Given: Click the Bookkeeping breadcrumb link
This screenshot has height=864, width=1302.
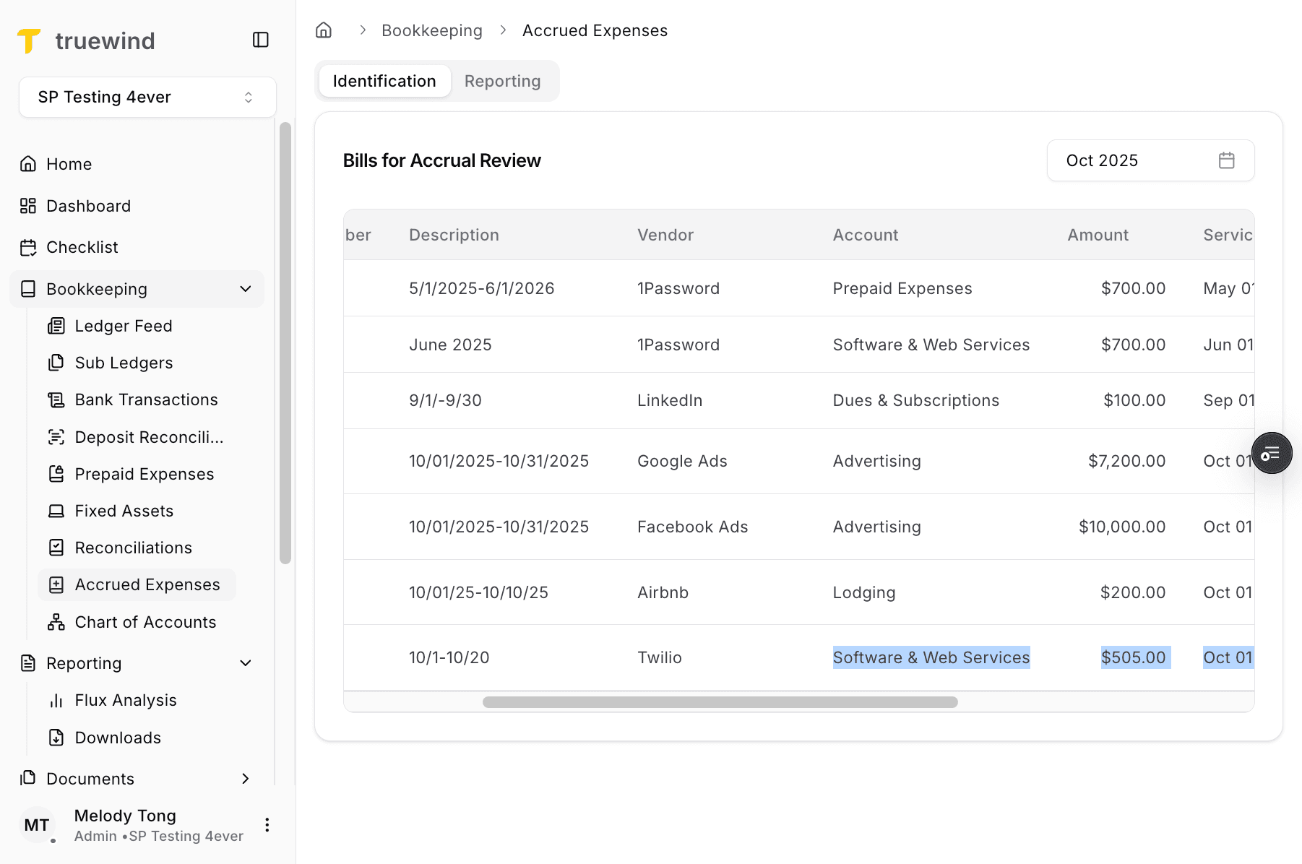Looking at the screenshot, I should point(432,30).
